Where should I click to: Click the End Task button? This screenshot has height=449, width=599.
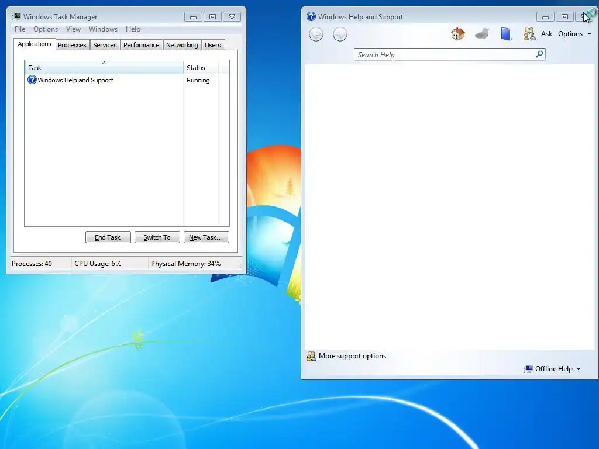(108, 237)
